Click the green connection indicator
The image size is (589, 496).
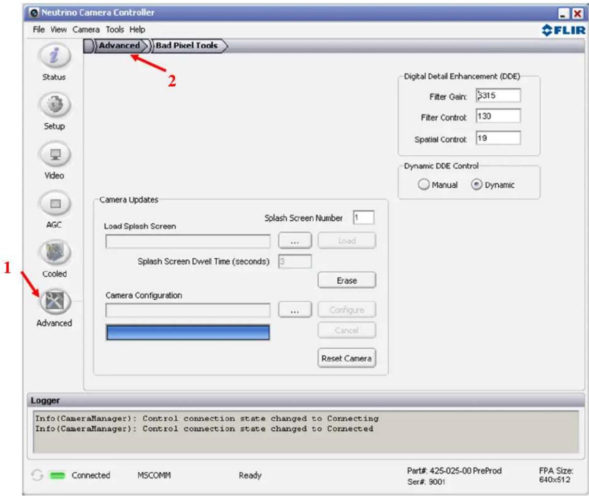pos(57,476)
